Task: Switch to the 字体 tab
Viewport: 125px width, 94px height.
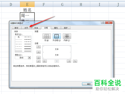Action: tap(36, 28)
